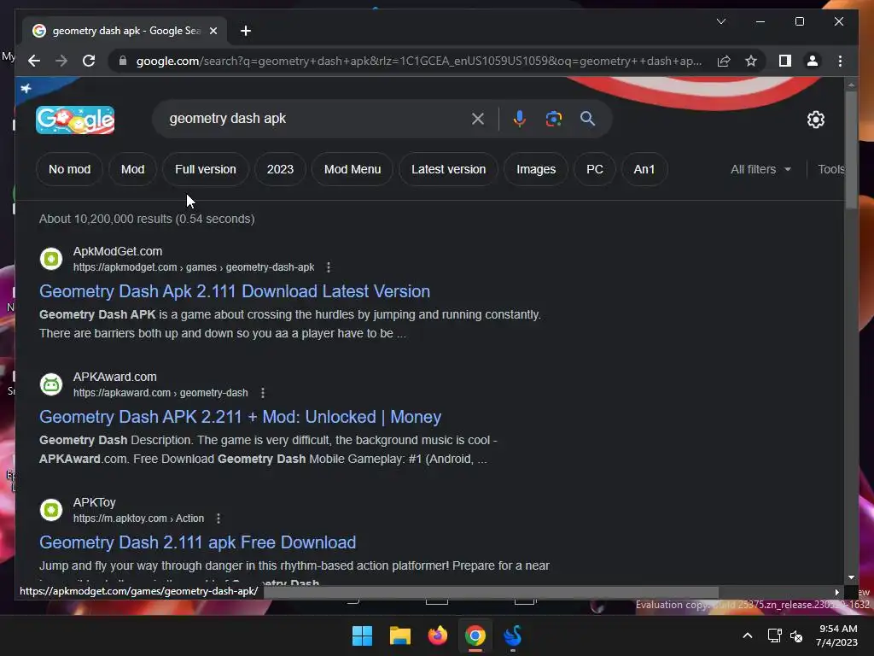Click the ApkModGet.com favicon
The width and height of the screenshot is (874, 656).
pos(51,259)
